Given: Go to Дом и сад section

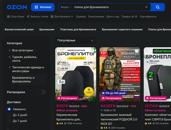Looking at the screenshot, I should (113, 17).
